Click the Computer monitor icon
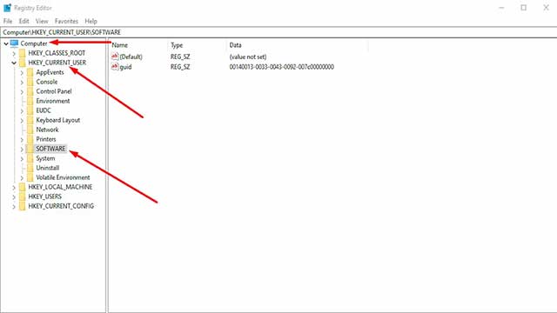 [x=14, y=43]
